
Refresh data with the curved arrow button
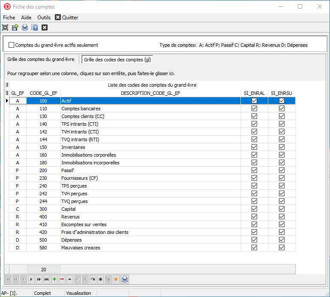(93, 279)
